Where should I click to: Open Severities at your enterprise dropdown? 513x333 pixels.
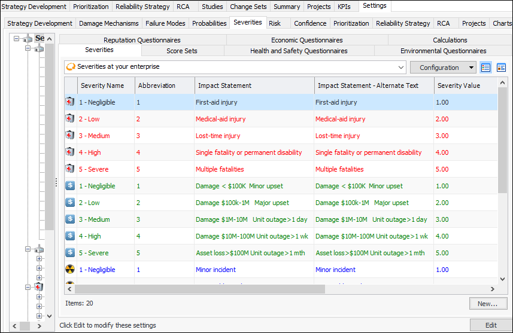click(x=400, y=67)
